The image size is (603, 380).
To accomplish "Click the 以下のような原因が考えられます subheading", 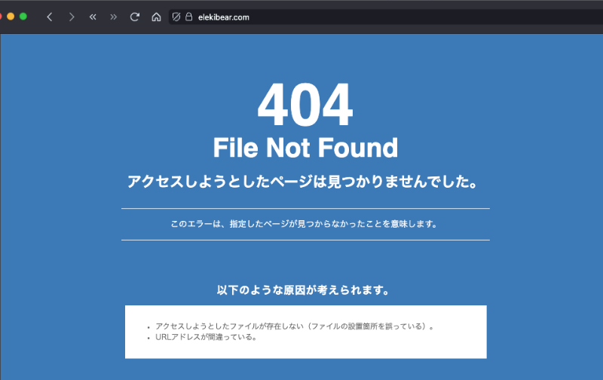I will coord(305,290).
